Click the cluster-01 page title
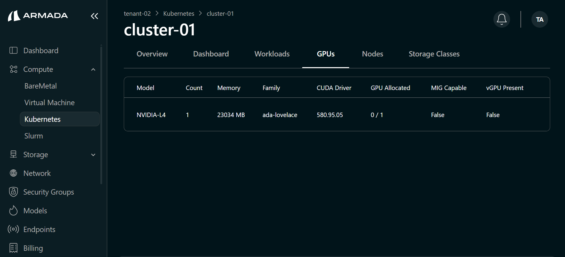The width and height of the screenshot is (565, 257). click(x=159, y=30)
